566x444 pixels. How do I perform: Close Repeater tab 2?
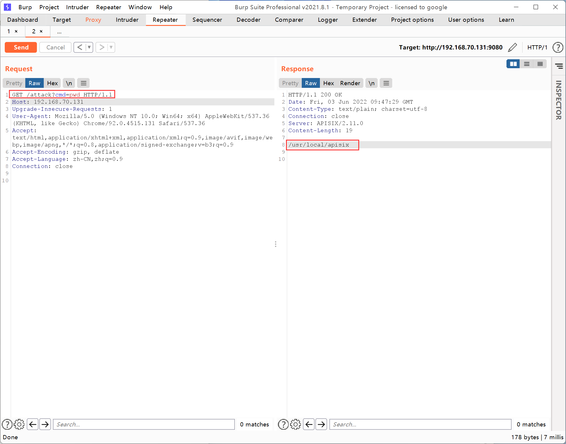pos(41,31)
